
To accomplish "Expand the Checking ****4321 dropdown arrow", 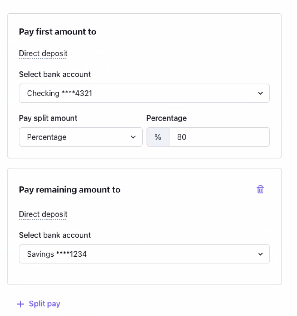I will point(260,93).
